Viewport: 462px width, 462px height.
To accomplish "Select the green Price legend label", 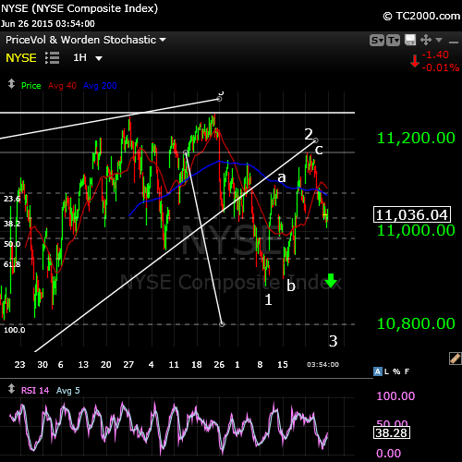I will [x=31, y=86].
